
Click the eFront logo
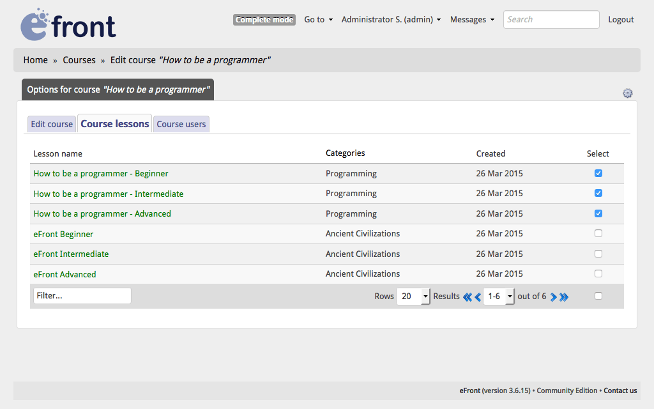point(68,25)
